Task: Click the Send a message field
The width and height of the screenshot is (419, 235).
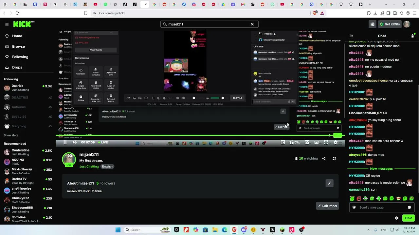Action: [x=382, y=207]
